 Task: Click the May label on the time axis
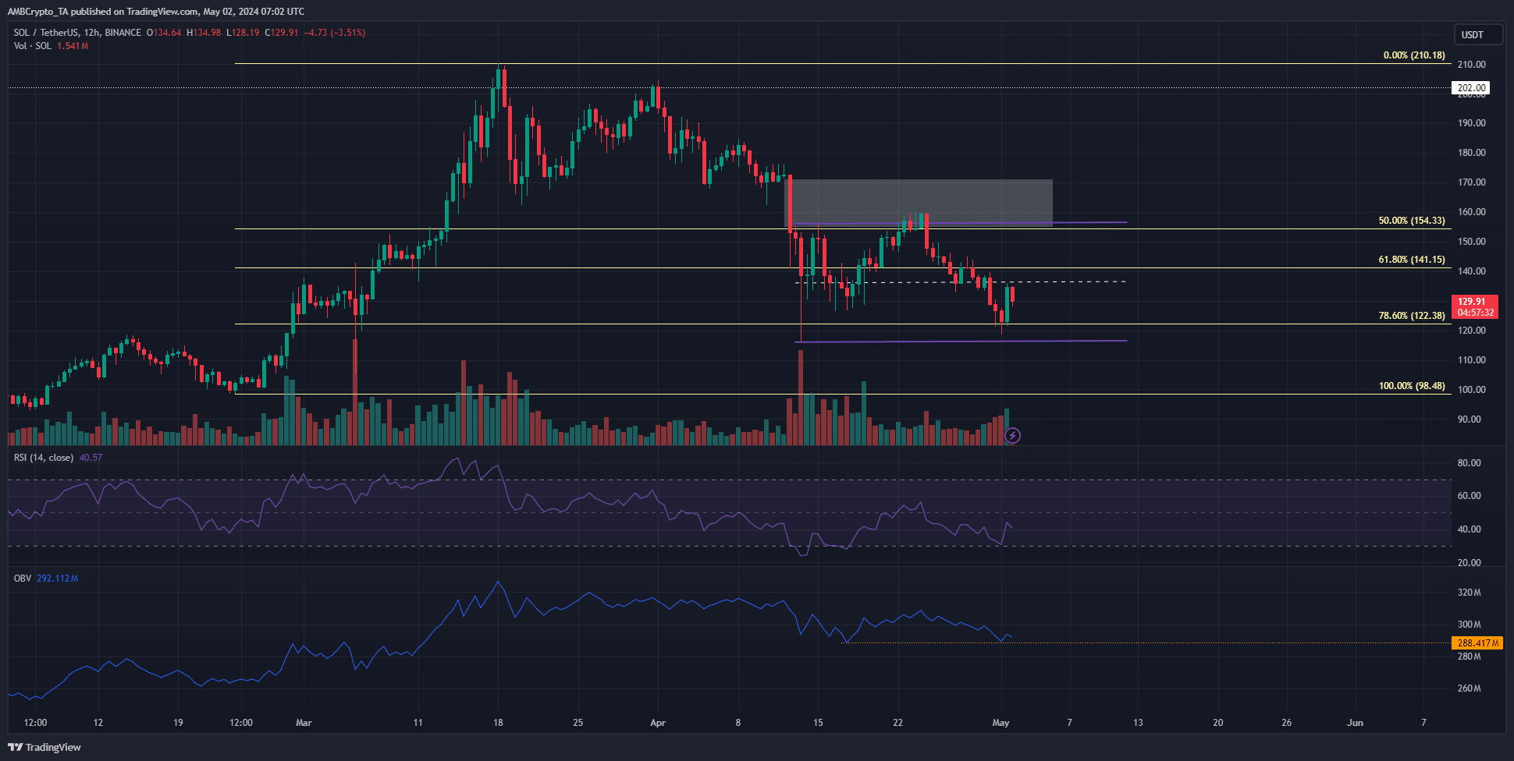coord(1000,723)
